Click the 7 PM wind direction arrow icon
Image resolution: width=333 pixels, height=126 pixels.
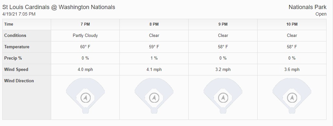pyautogui.click(x=85, y=98)
